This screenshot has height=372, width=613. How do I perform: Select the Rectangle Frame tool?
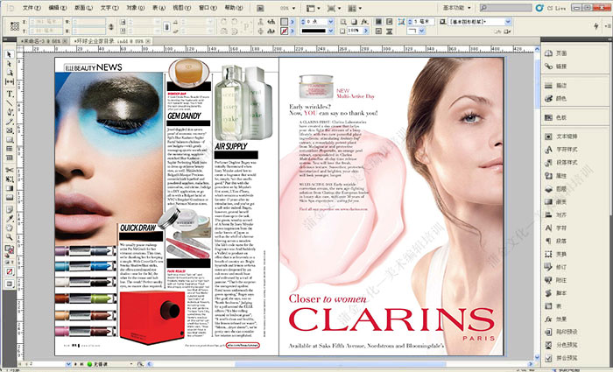click(x=10, y=130)
